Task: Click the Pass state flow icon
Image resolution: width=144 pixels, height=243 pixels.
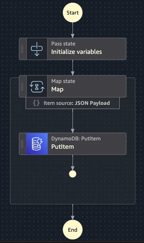Action: [37, 49]
